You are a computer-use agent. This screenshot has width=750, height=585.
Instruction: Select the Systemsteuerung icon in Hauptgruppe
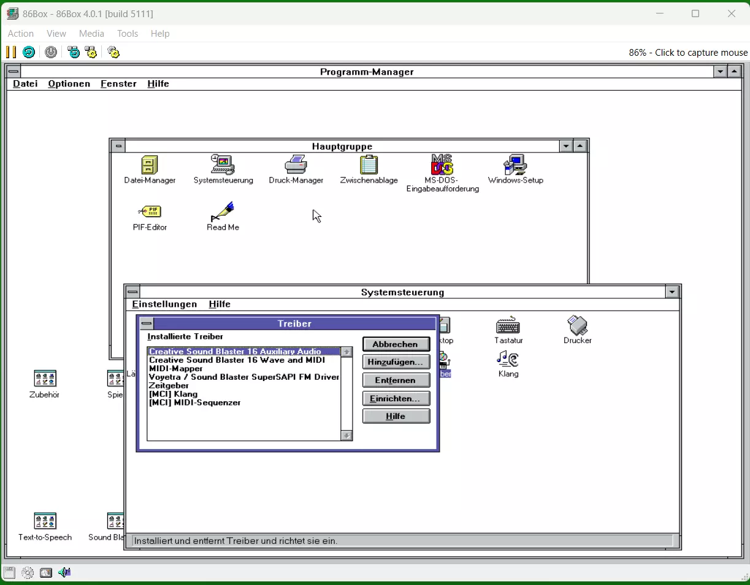point(223,170)
